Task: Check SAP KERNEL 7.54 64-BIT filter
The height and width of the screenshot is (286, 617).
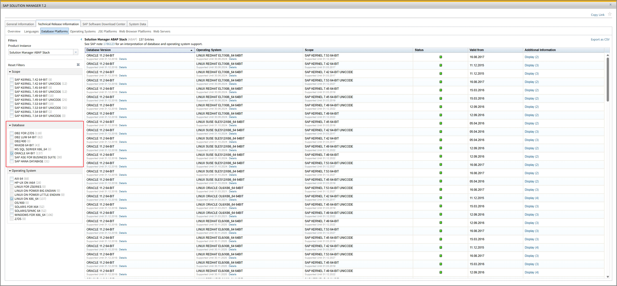Action: (x=12, y=112)
